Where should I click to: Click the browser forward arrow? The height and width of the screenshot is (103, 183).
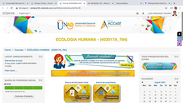[7, 8]
